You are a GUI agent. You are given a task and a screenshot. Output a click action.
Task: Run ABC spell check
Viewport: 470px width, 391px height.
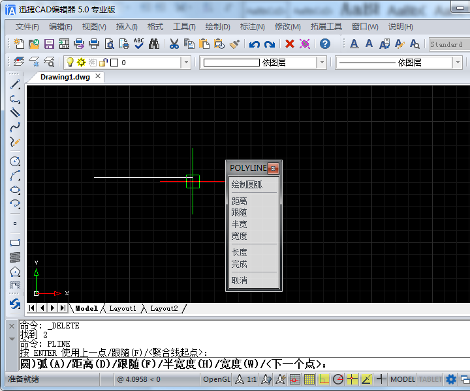[x=139, y=44]
